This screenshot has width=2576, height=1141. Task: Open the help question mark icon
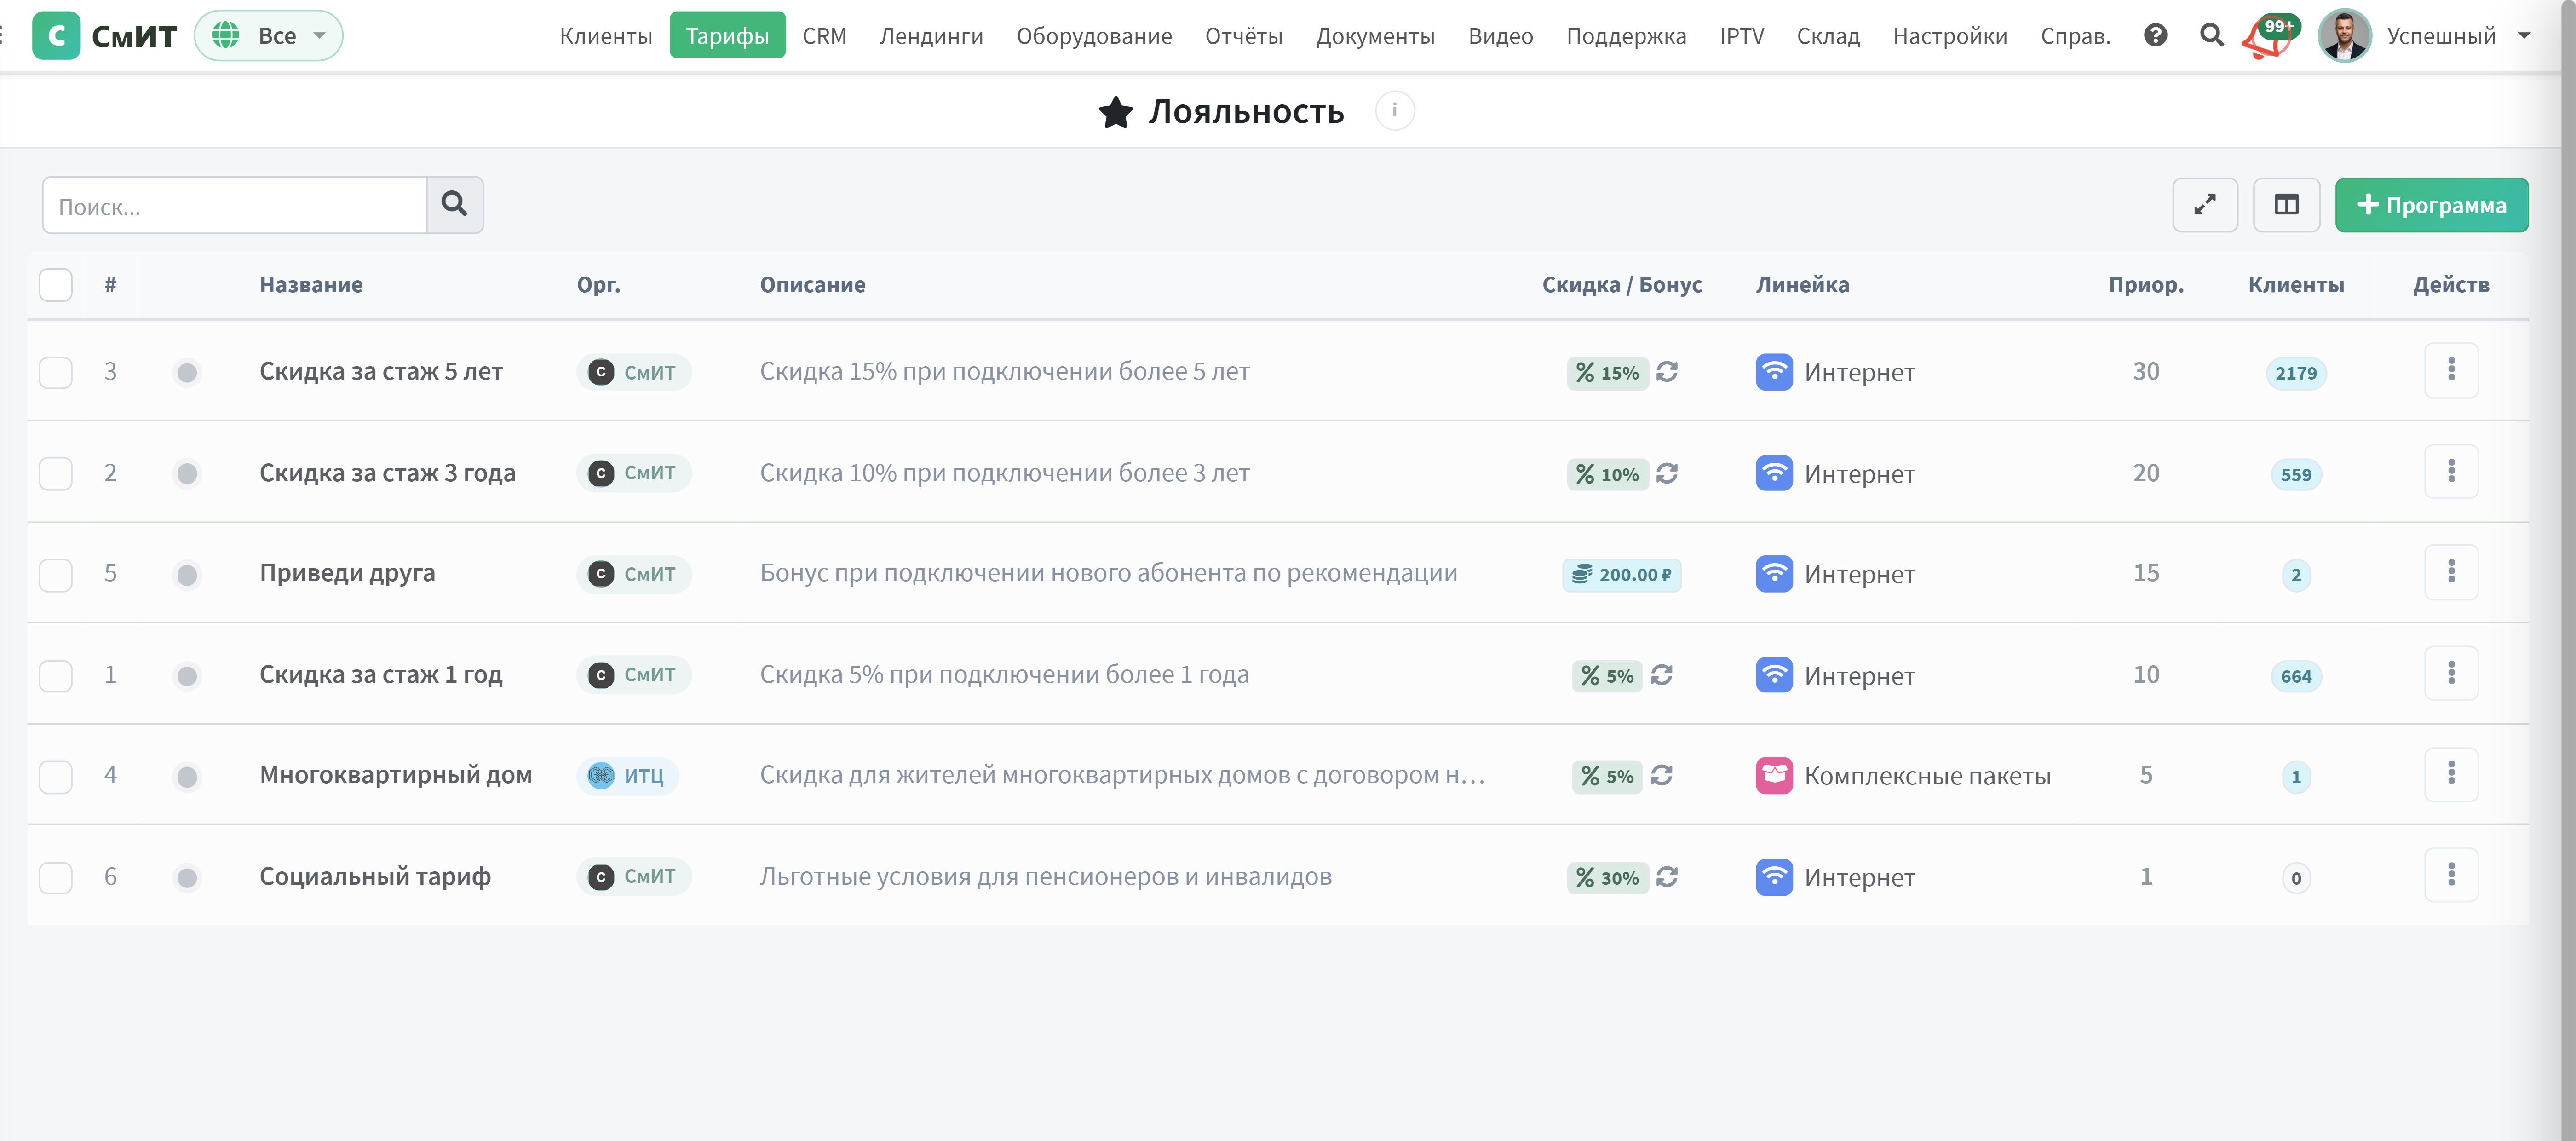[2155, 36]
